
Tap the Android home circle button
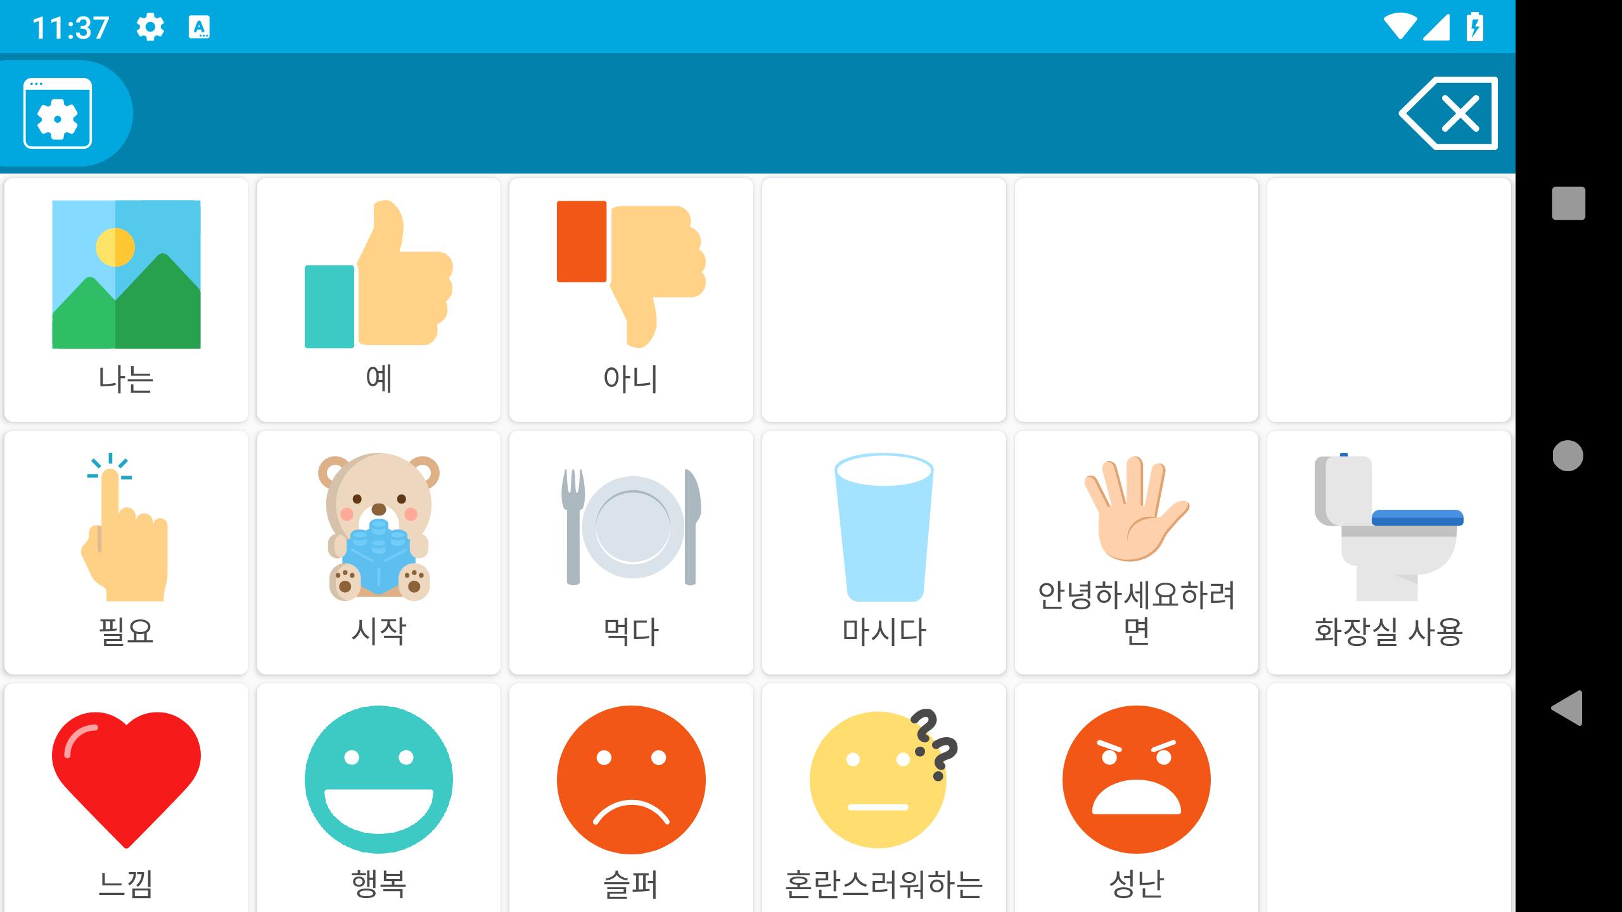click(1568, 456)
